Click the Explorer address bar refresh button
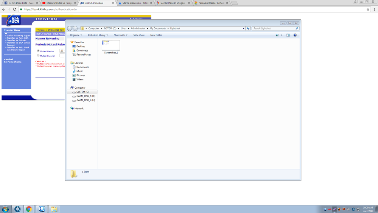 [248, 28]
